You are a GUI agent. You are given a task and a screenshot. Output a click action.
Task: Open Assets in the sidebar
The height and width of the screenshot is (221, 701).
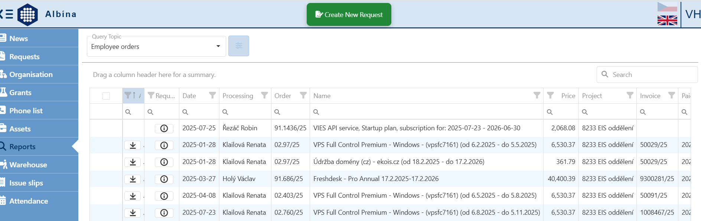[39, 128]
